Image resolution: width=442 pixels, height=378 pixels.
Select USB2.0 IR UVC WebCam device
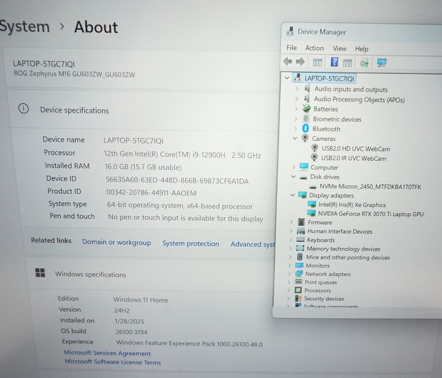354,158
